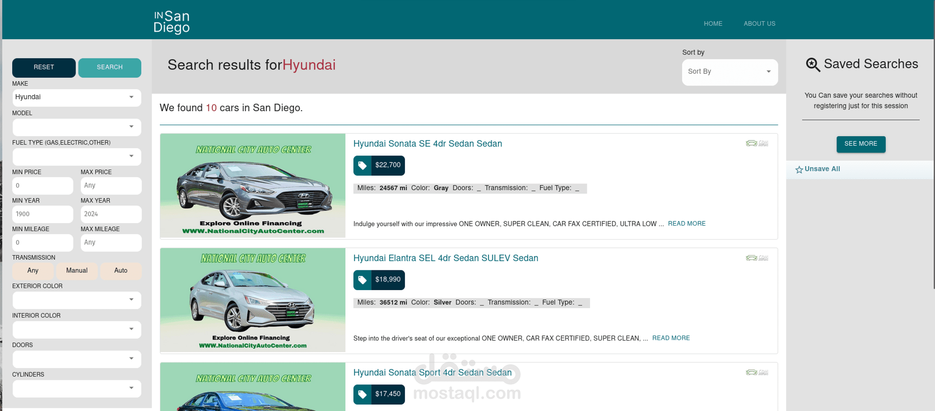Click the star icon beside Unsave All
Screen dimensions: 935x411
tap(799, 170)
